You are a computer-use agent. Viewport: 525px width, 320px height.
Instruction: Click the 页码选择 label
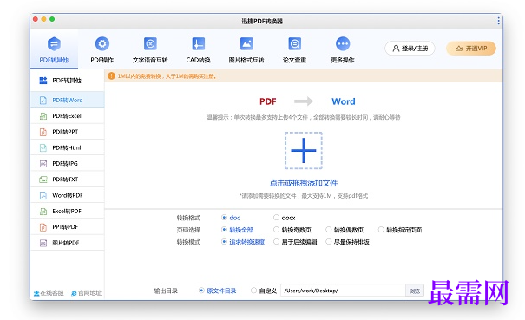click(188, 230)
